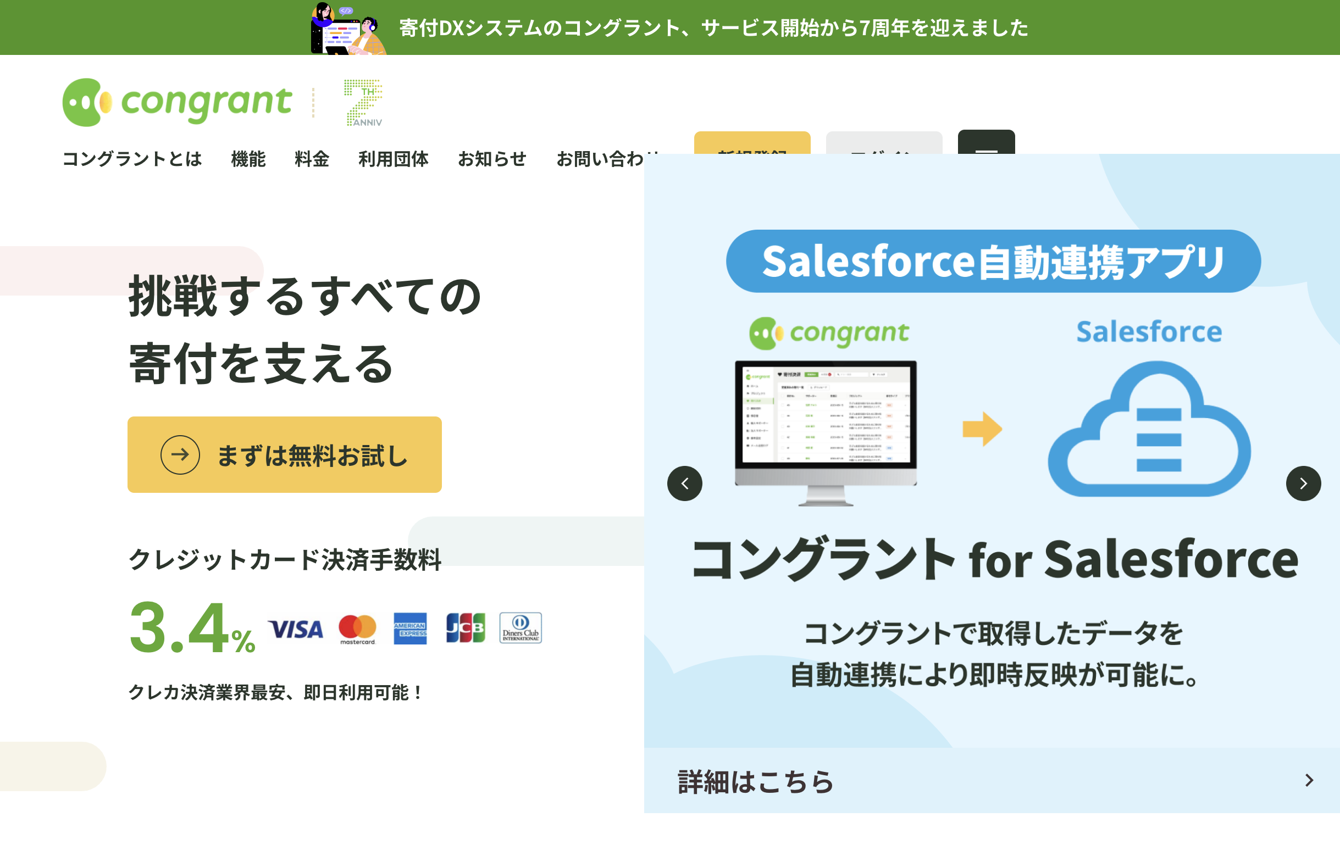Open the 詳細はこちら details link
The width and height of the screenshot is (1340, 856).
click(754, 780)
